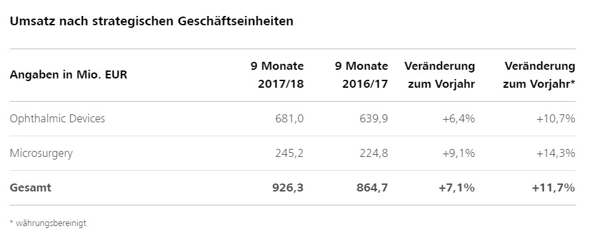Select the value 681,0
591x242 pixels.
[x=290, y=118]
